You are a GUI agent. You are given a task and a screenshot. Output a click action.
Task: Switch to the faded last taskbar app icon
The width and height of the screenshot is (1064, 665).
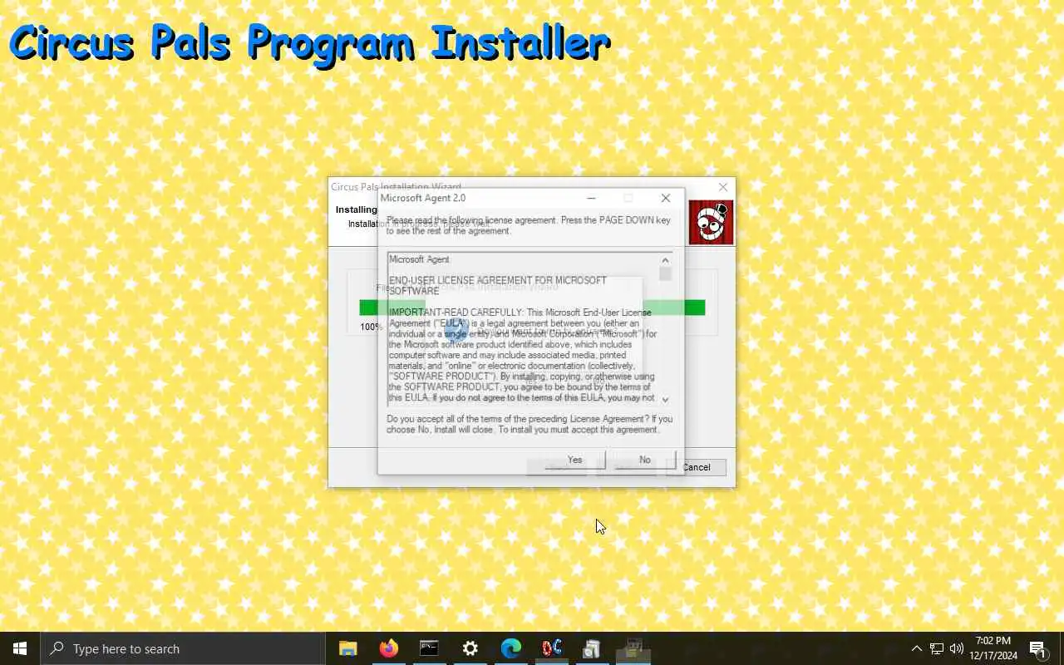coord(633,648)
